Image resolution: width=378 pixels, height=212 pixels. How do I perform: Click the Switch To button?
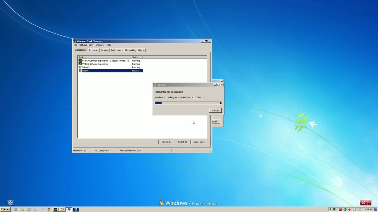point(183,142)
